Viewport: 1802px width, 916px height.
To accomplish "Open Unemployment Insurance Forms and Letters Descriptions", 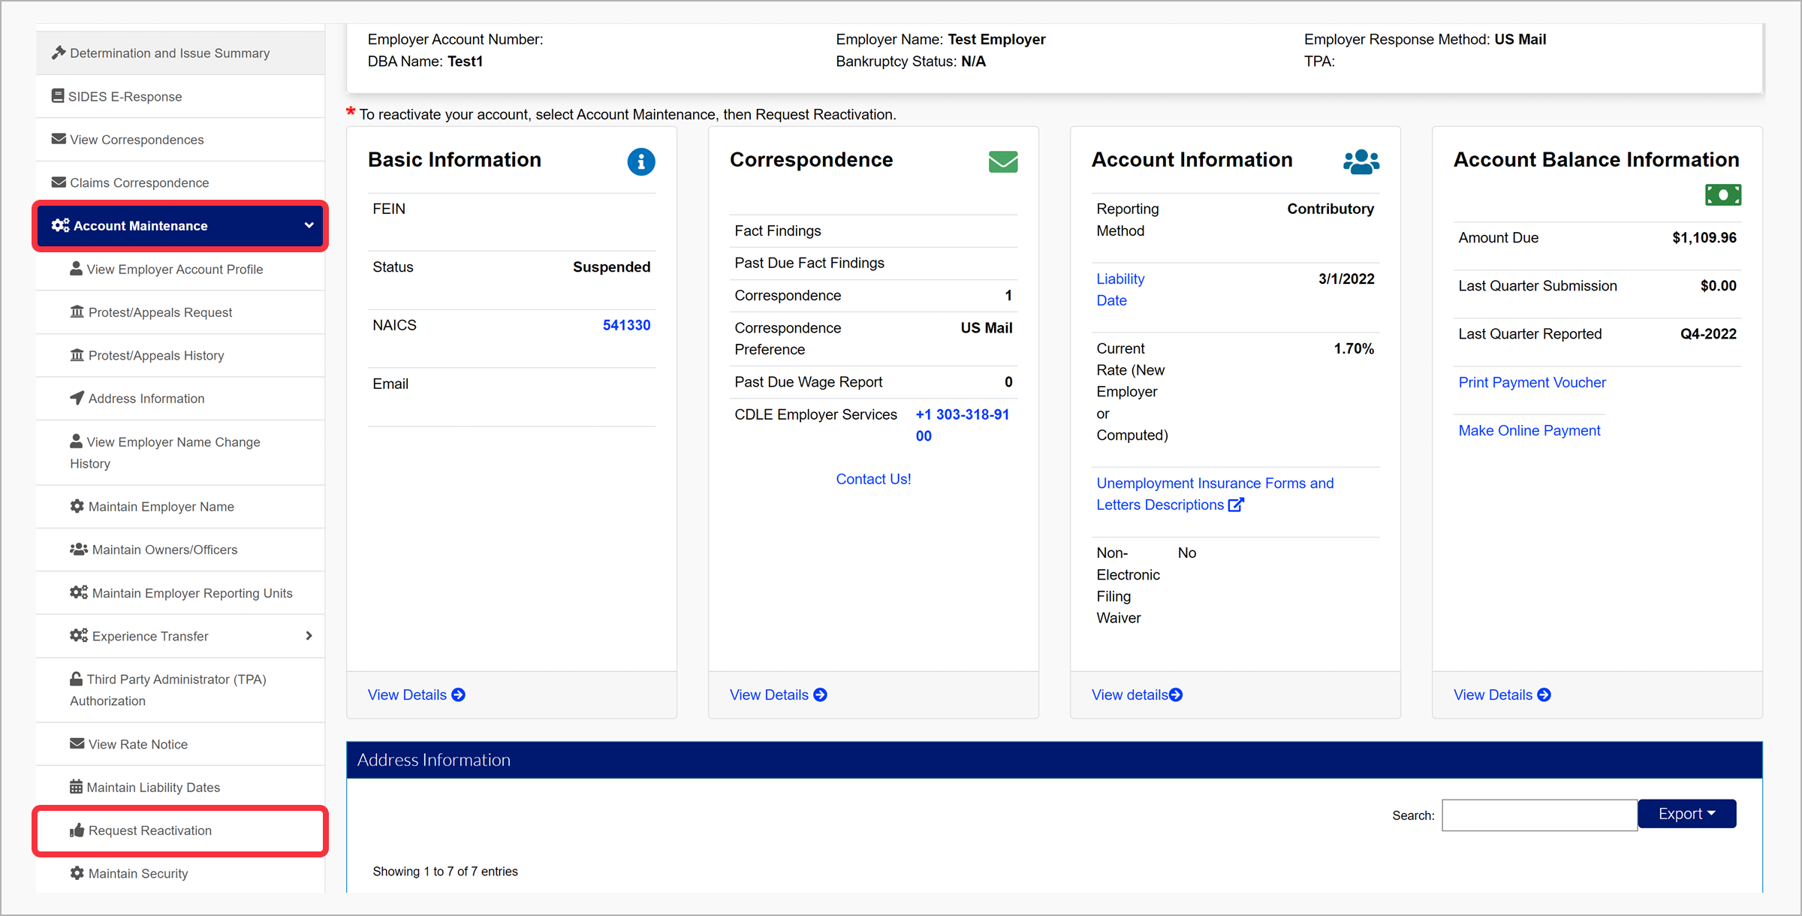I will [1215, 494].
